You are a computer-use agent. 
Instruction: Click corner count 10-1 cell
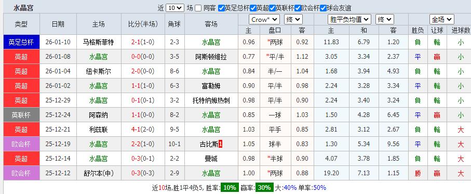point(174,144)
